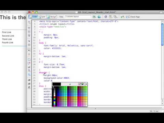Click the vertical scrollbar thumb in code view

(x=163, y=35)
